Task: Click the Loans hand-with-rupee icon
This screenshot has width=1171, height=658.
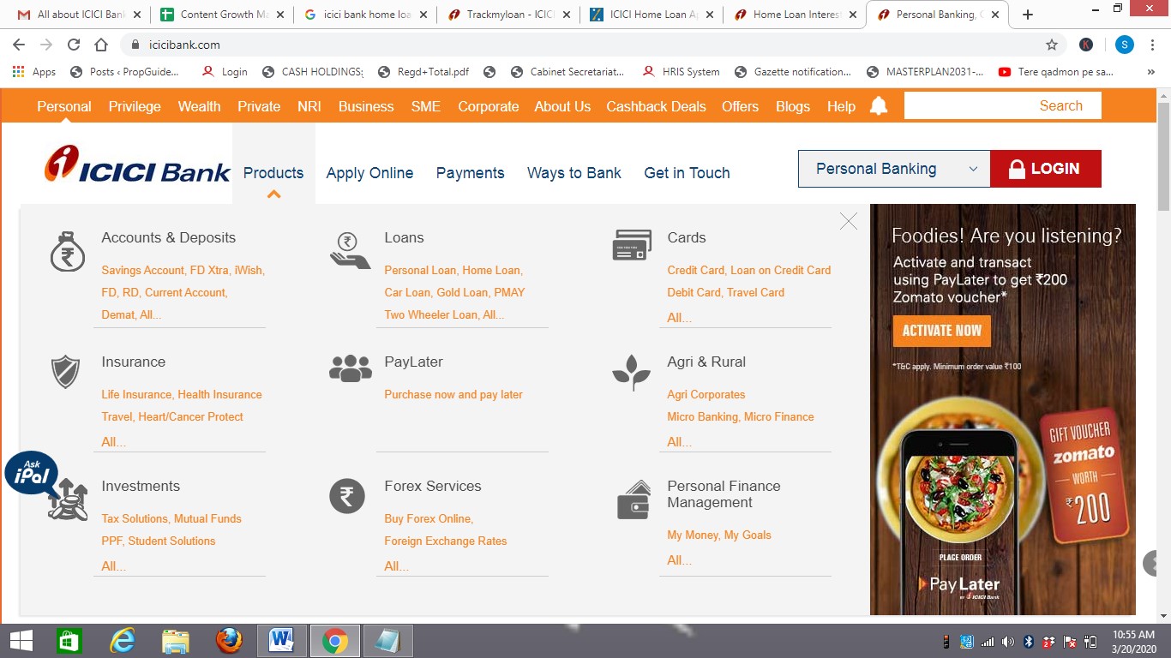Action: point(348,249)
